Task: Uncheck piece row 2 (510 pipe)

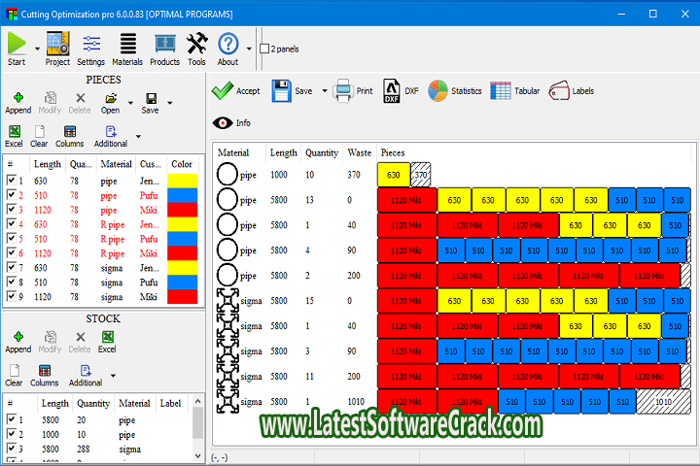Action: (12, 195)
